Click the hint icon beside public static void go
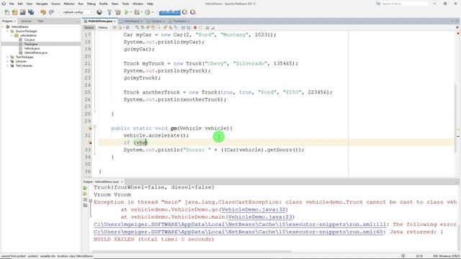The width and height of the screenshot is (461, 259). [90, 128]
